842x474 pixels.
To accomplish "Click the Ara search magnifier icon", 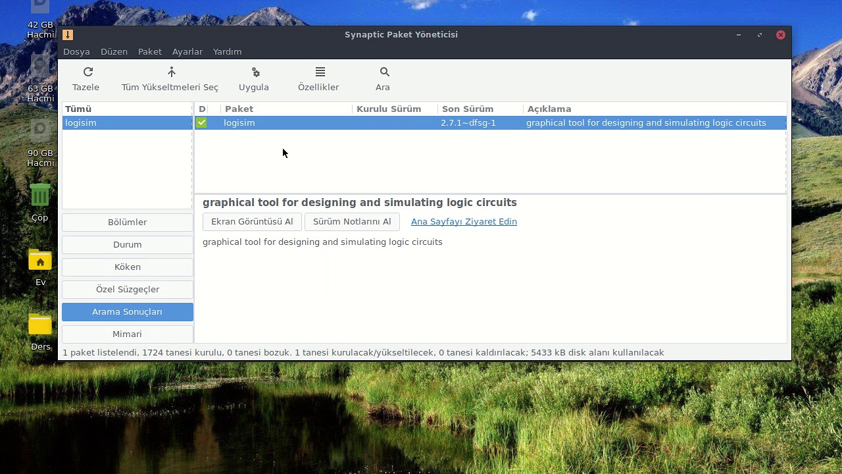I will click(x=385, y=72).
